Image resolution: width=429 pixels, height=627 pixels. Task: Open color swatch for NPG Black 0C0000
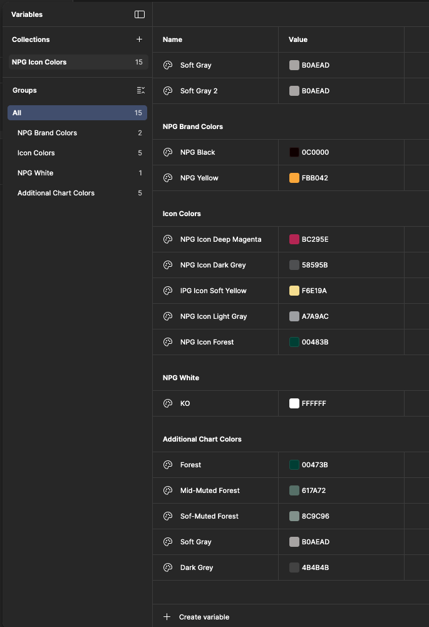294,152
